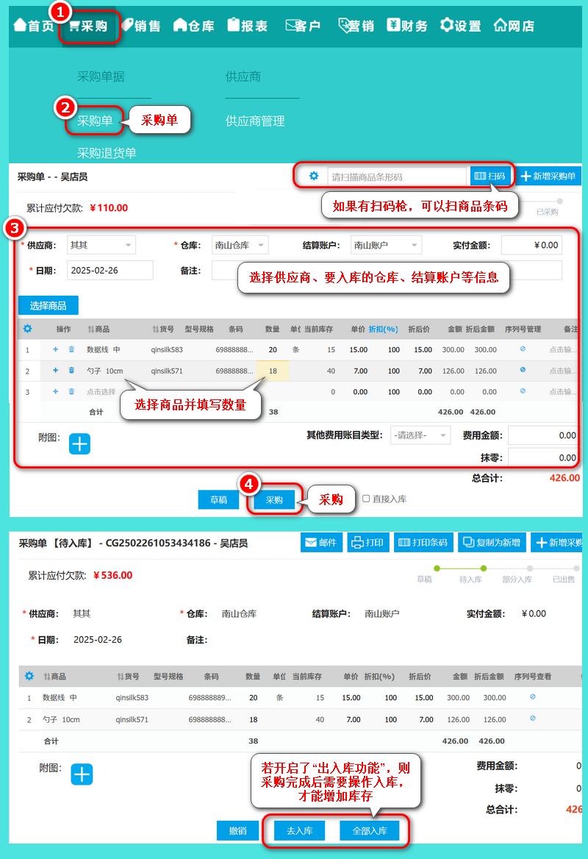Viewport: 588px width, 859px height.
Task: Click the 去入库 button
Action: tap(299, 830)
